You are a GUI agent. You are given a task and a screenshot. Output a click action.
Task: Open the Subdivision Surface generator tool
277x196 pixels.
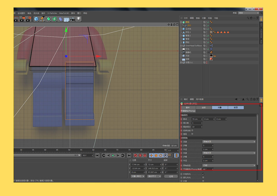click(48, 19)
